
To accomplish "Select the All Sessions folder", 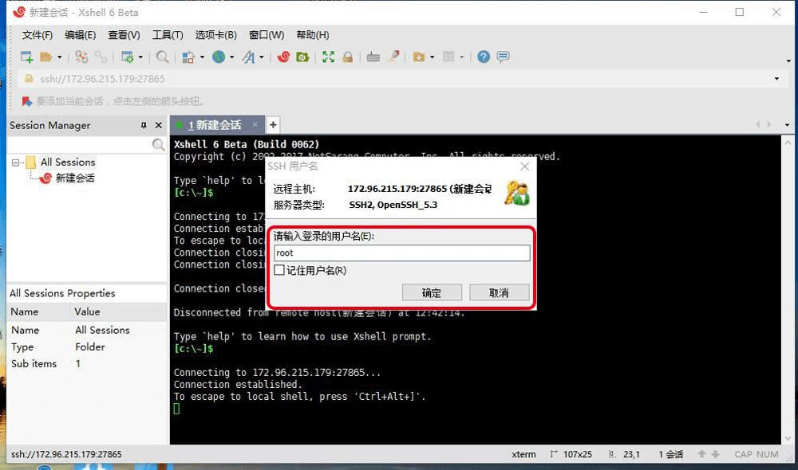I will click(x=68, y=163).
